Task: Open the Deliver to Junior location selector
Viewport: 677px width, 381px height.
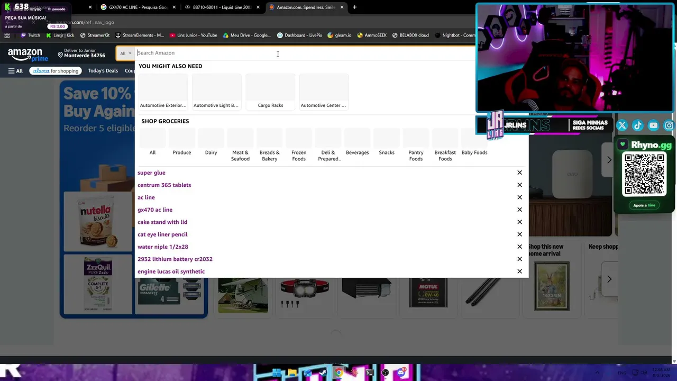Action: [x=81, y=53]
